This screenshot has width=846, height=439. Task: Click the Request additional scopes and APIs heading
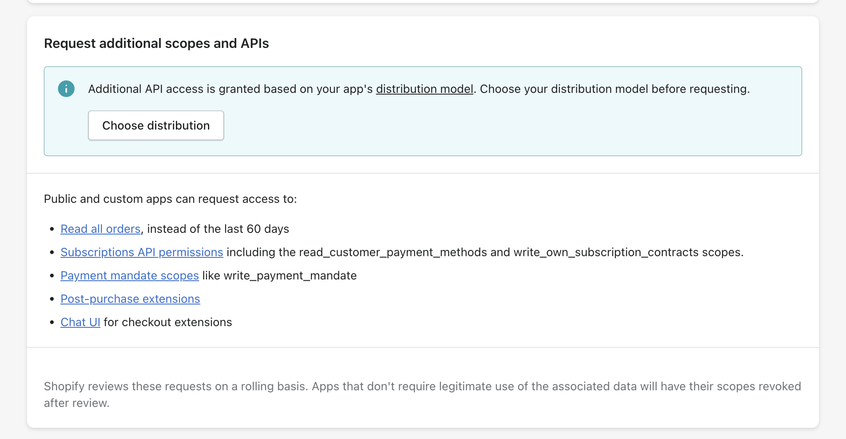pyautogui.click(x=156, y=43)
